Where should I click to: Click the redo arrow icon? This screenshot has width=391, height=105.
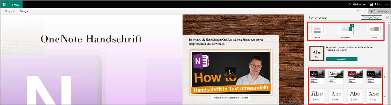[x=364, y=11]
